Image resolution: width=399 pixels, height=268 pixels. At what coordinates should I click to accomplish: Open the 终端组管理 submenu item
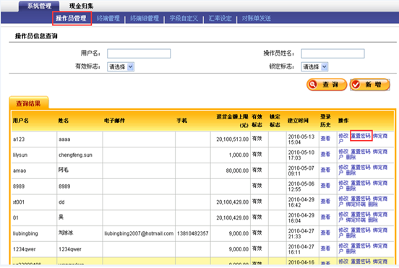(x=145, y=18)
